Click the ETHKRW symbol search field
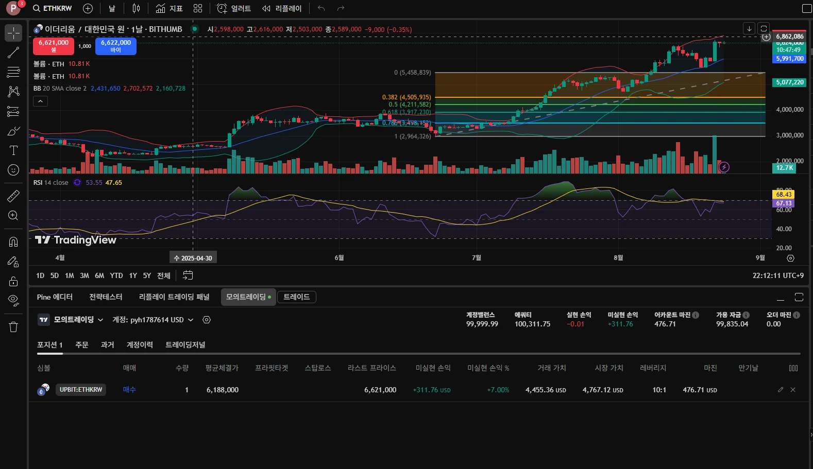The height and width of the screenshot is (469, 813). click(x=53, y=8)
